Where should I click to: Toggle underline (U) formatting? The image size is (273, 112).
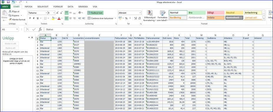click(38, 18)
